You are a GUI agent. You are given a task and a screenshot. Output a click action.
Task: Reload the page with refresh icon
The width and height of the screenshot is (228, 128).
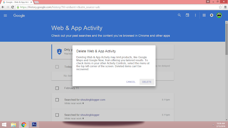click(x=13, y=7)
